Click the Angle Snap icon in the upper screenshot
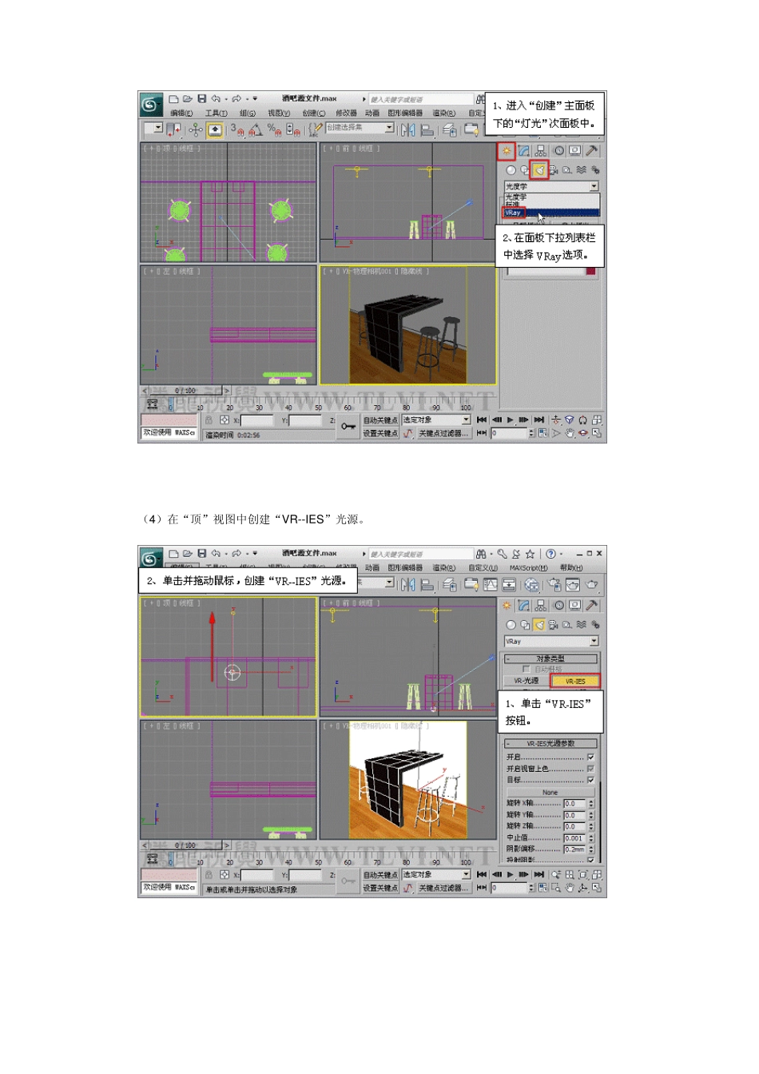Screen dimensions: 759x1074 point(256,129)
